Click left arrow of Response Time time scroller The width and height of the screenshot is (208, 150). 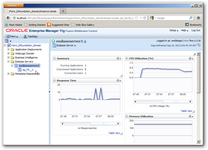pyautogui.click(x=62, y=124)
